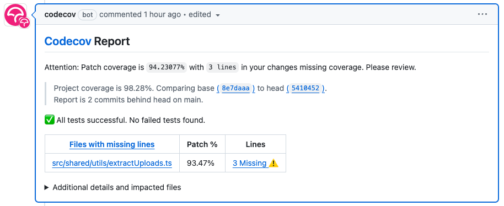504x206 pixels.
Task: Open the codecov author profile link
Action: [x=60, y=14]
